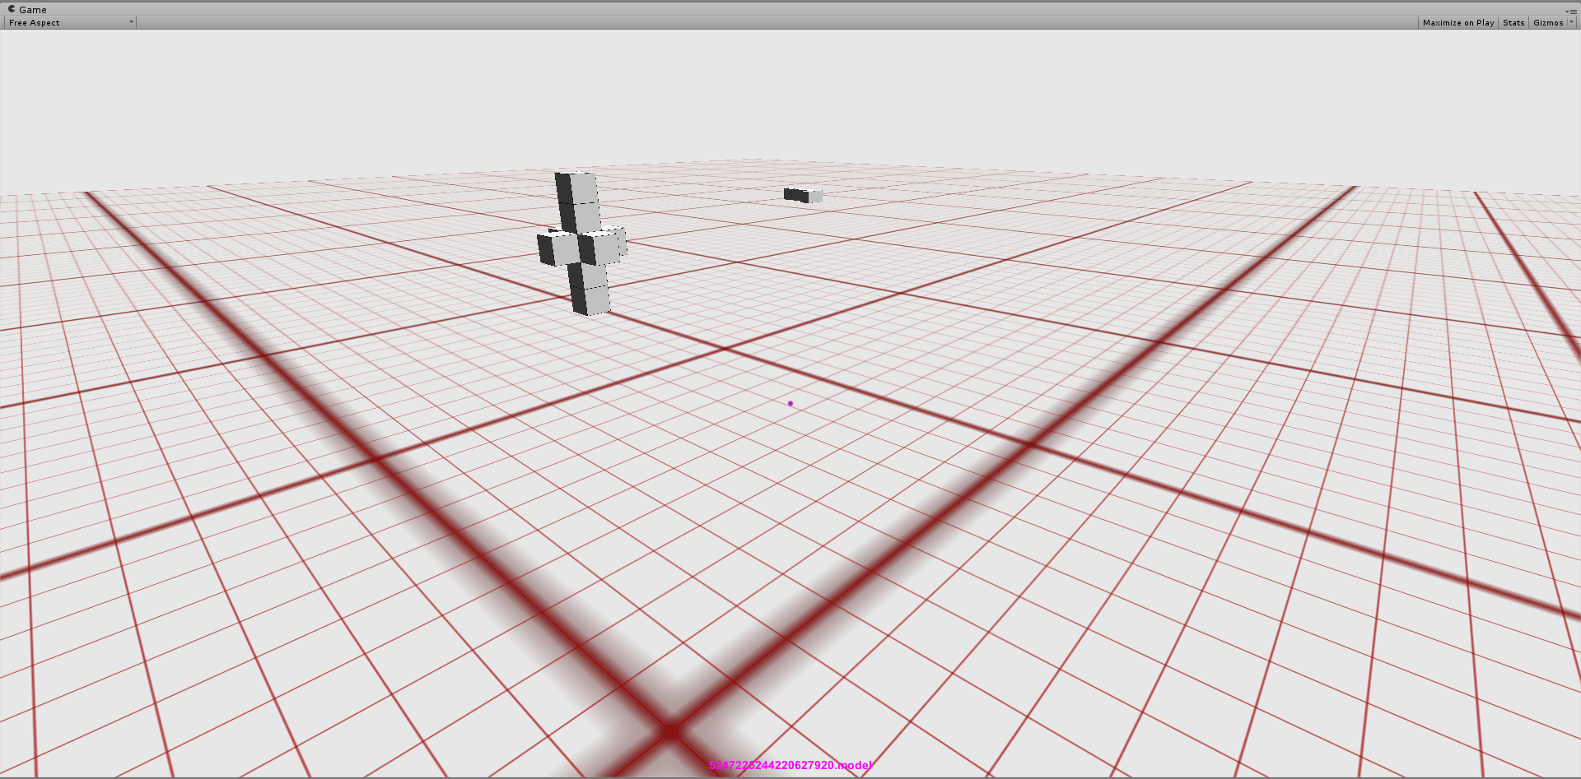
Task: Open the Free Aspect ratio dropdown
Action: pyautogui.click(x=71, y=23)
